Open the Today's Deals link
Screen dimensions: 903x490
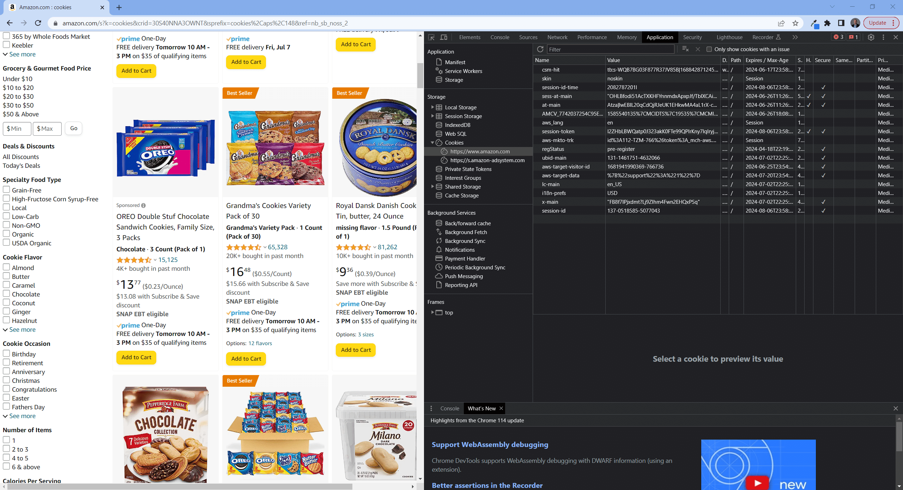22,166
